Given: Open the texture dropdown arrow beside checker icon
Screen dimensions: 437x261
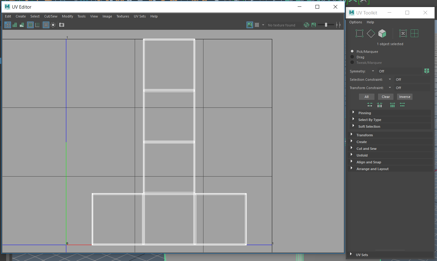Looking at the screenshot, I should click(x=263, y=25).
